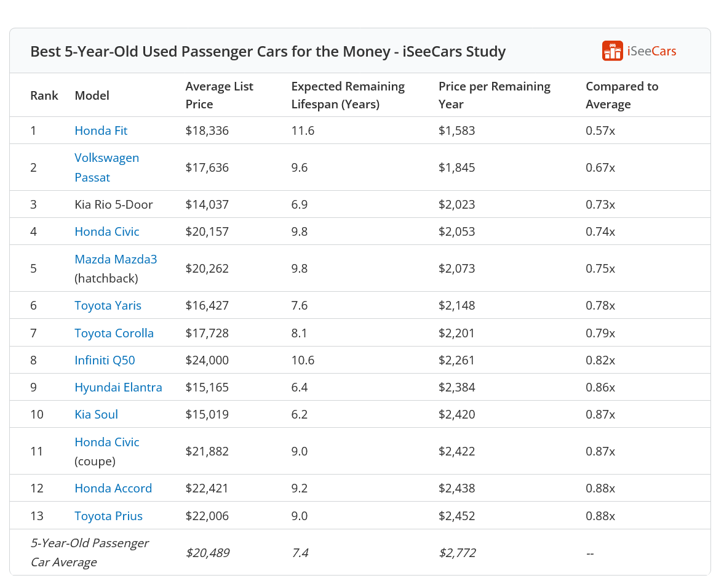Click the Compared to Average header
This screenshot has height=586, width=724.
tap(621, 95)
